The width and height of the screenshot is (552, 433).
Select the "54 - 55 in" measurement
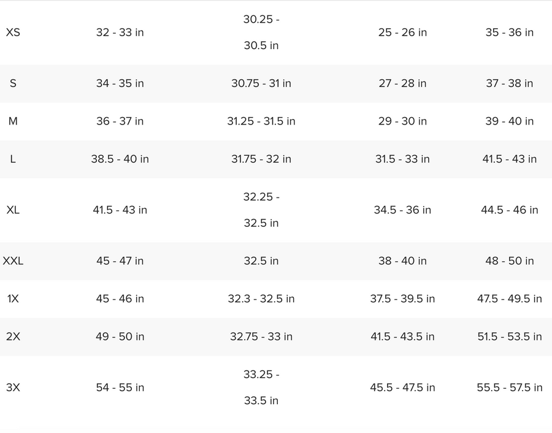[120, 388]
